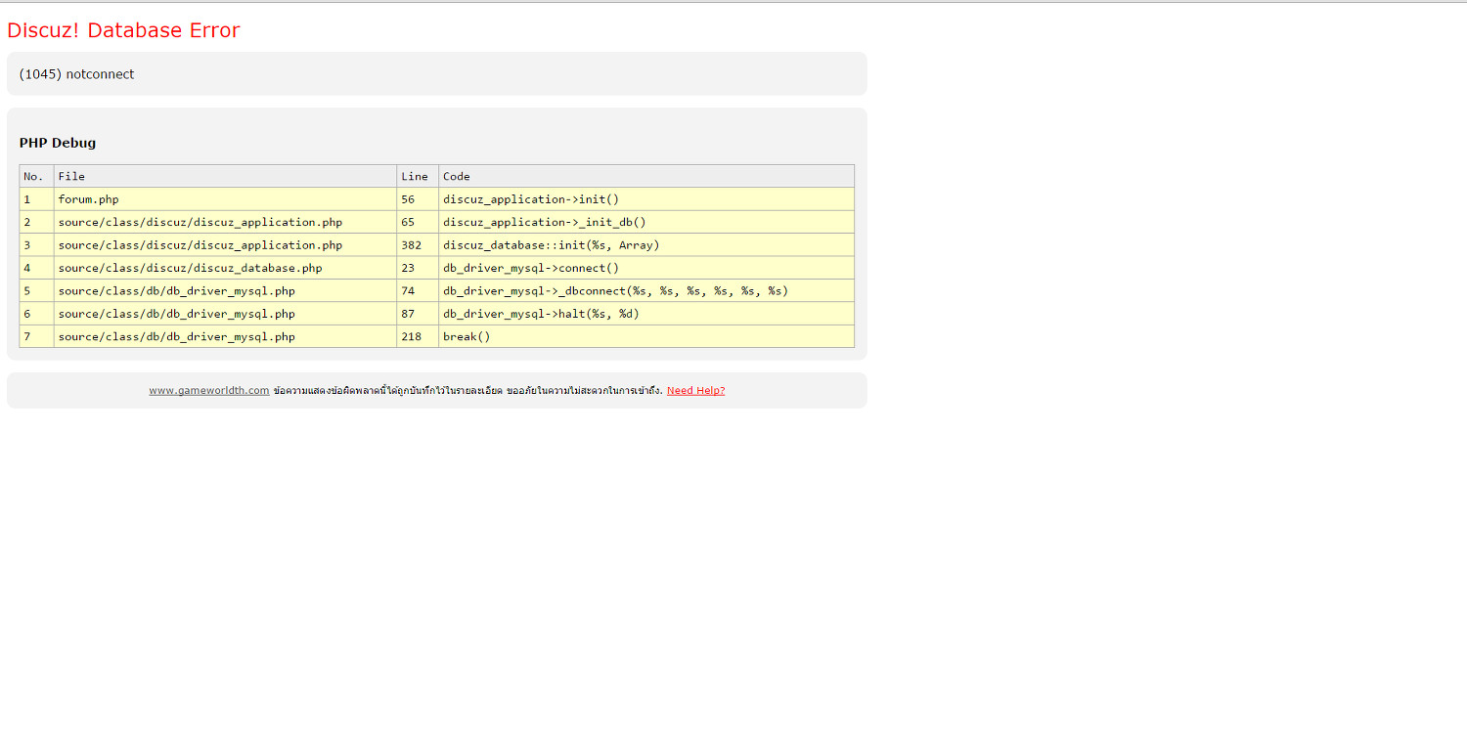The image size is (1467, 735).
Task: Select the PHP Debug section title
Action: coord(58,143)
